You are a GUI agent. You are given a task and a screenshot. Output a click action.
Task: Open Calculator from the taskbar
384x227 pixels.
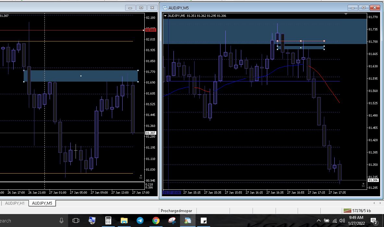108,221
